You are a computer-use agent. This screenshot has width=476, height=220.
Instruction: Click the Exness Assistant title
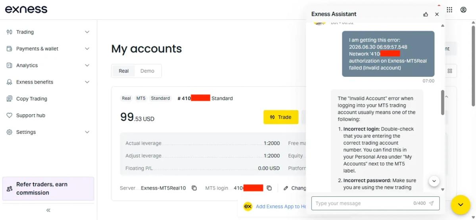[x=334, y=14]
